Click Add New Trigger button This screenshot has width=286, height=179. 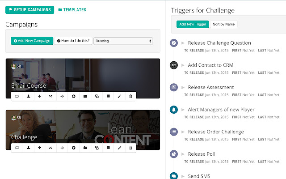193,24
